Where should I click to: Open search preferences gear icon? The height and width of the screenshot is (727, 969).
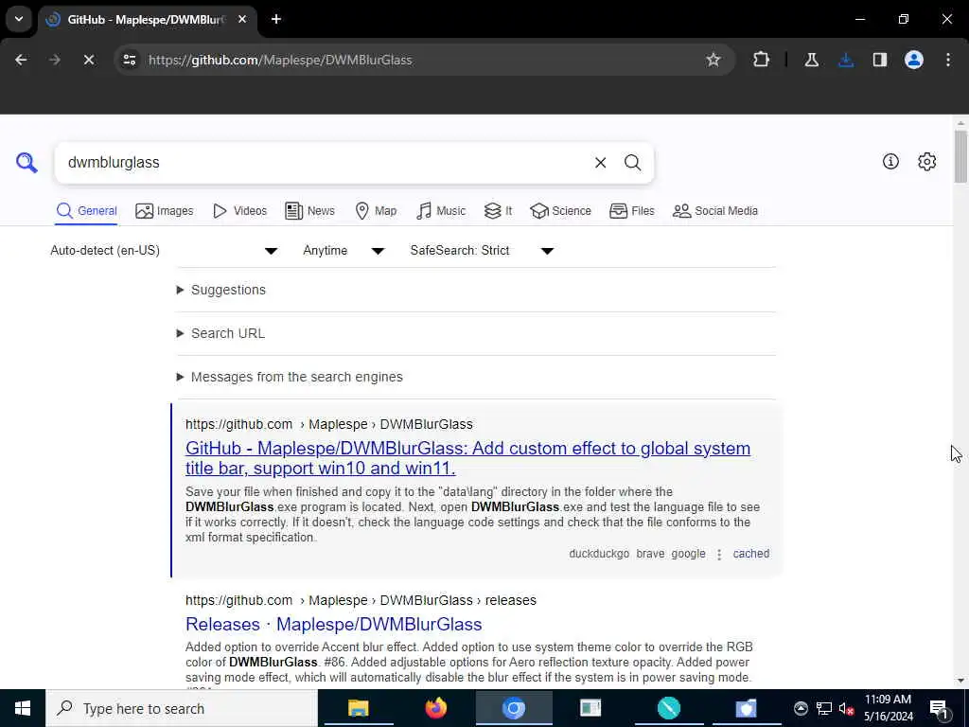[x=926, y=161]
